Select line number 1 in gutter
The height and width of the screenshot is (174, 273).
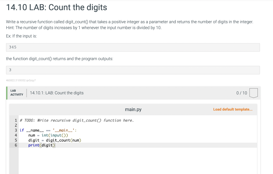pos(16,120)
